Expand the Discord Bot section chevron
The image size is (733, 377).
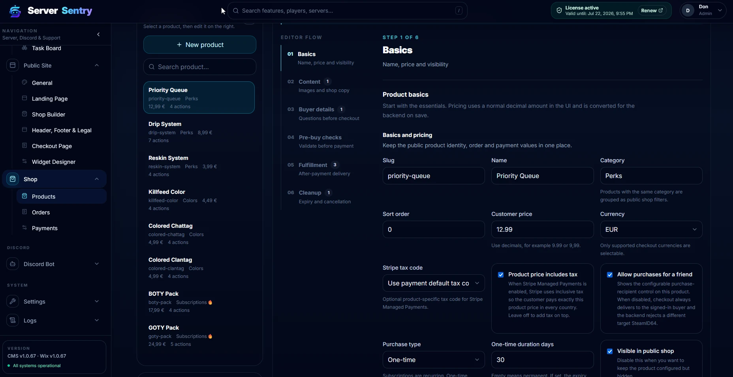point(97,264)
